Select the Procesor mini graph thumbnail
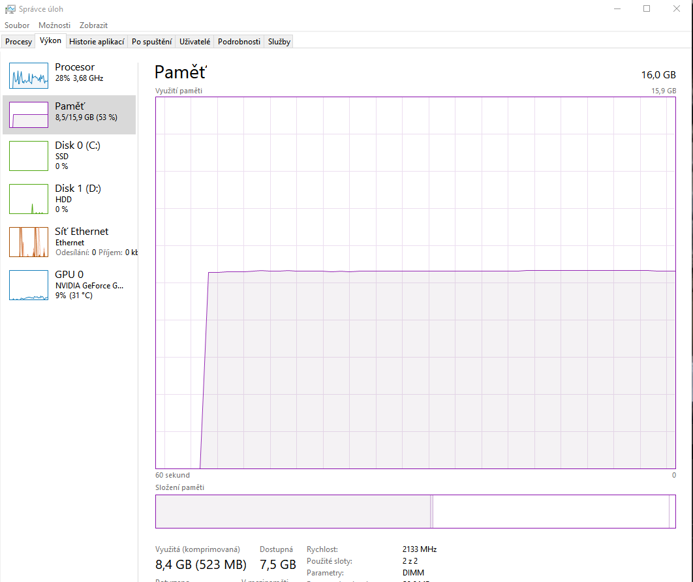Image resolution: width=693 pixels, height=582 pixels. pyautogui.click(x=29, y=76)
